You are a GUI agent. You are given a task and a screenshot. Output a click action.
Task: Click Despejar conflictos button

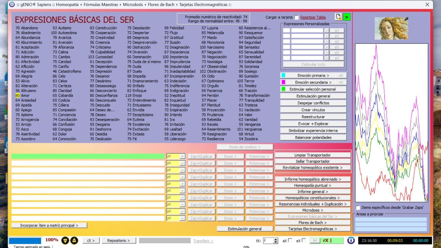(x=313, y=103)
